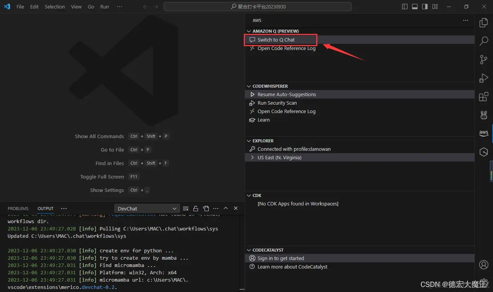
Task: Select the AWS toolkit icon
Action: pyautogui.click(x=484, y=133)
